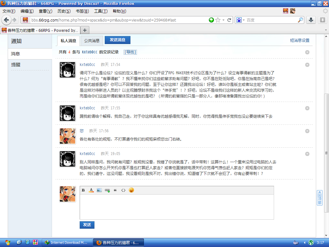This screenshot has height=247, width=329.
Task: Go forward with the browser forward arrow
Action: click(x=14, y=20)
